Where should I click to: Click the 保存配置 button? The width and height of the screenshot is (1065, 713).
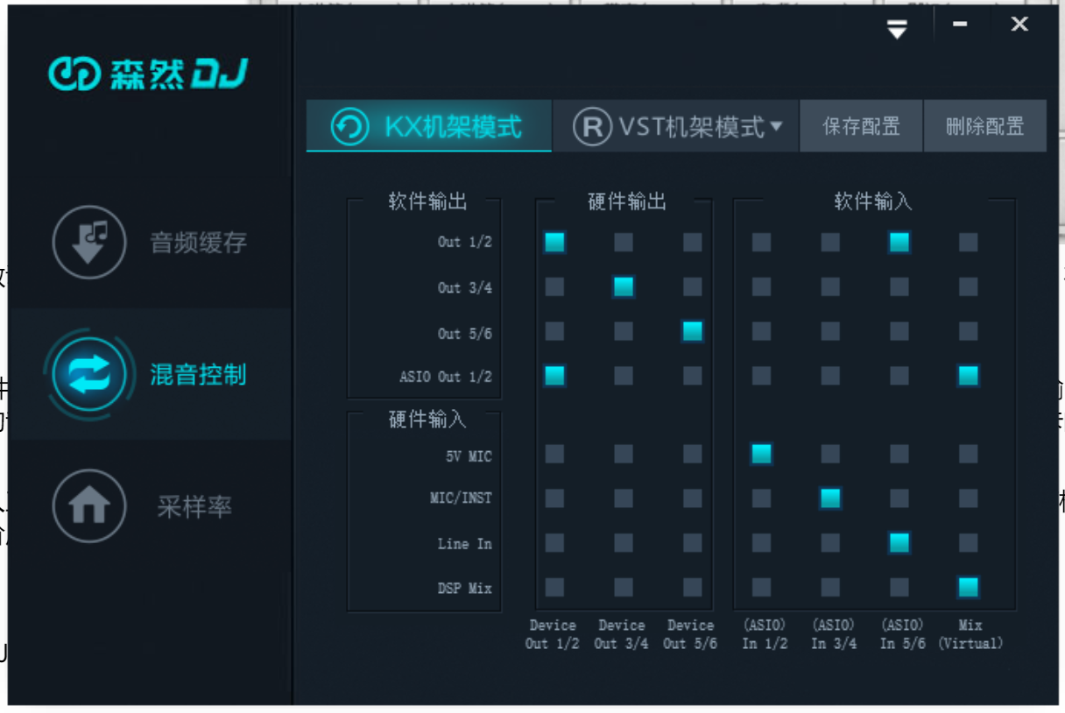click(x=861, y=126)
